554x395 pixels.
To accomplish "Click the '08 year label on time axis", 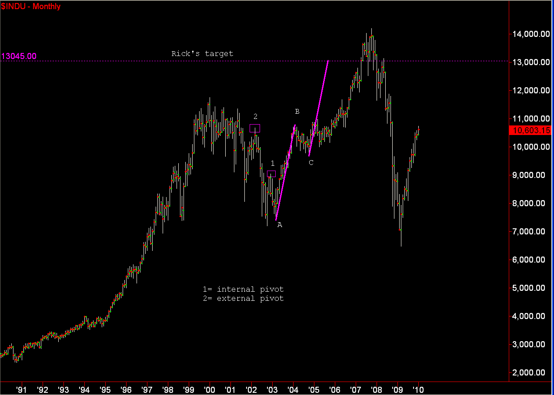I will tap(377, 389).
